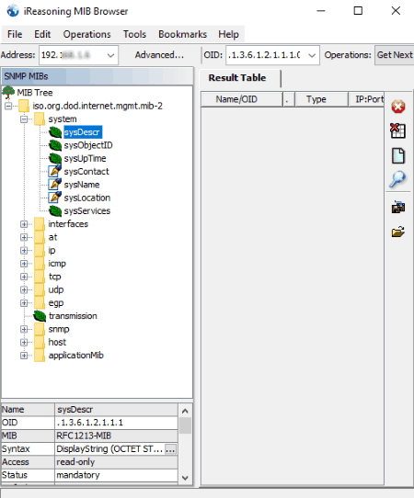Open the OID dropdown list

tap(312, 55)
